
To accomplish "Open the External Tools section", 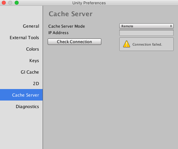I will pyautogui.click(x=24, y=38).
